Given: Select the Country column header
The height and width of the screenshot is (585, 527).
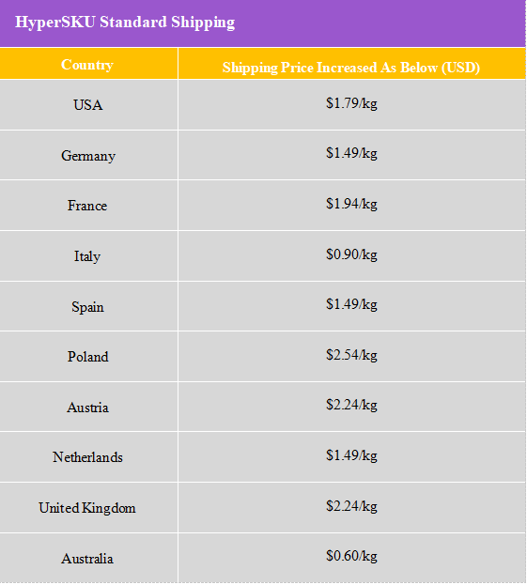Looking at the screenshot, I should click(x=89, y=64).
